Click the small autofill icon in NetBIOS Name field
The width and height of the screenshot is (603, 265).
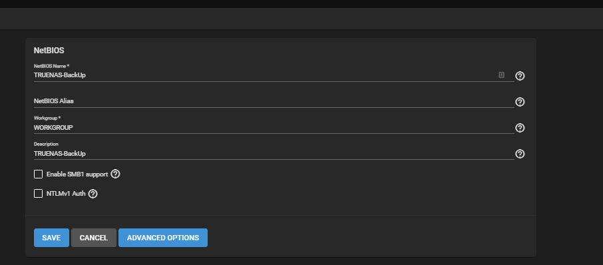[x=501, y=75]
